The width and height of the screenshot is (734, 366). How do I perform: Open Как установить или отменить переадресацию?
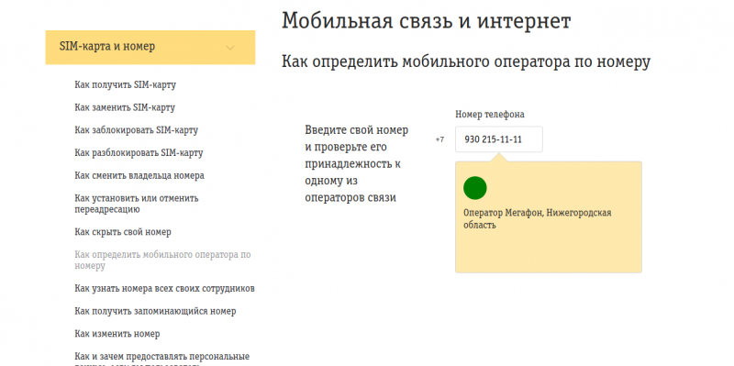click(136, 204)
